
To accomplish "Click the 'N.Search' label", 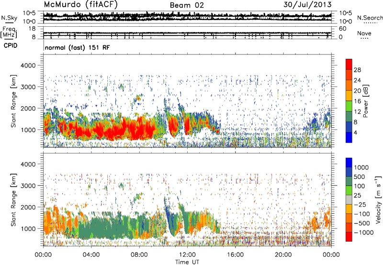I will point(370,18).
